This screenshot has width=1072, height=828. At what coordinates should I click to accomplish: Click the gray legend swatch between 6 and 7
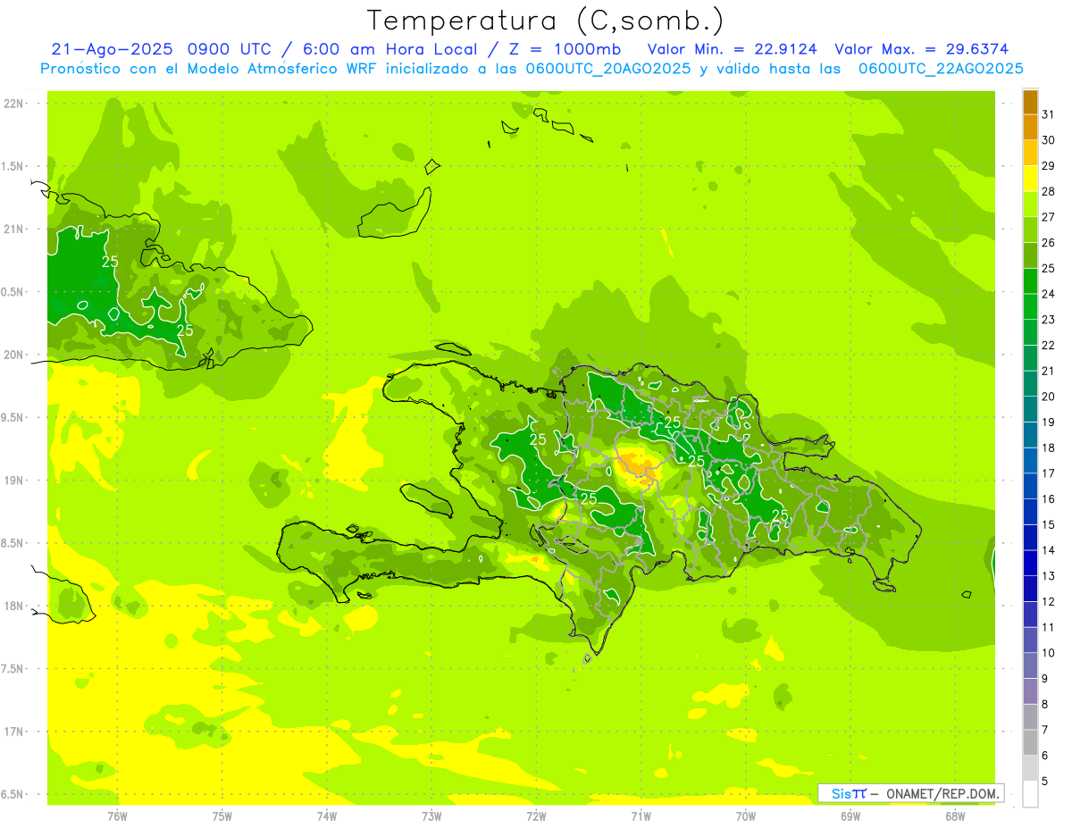(x=1030, y=742)
